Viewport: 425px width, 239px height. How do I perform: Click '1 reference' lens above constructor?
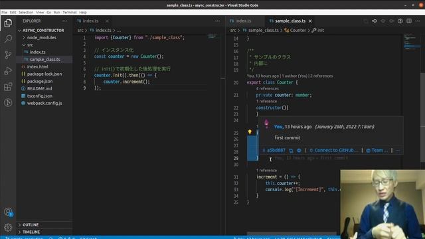(x=266, y=102)
